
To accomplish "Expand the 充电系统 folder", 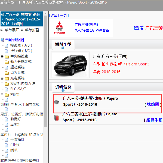I will [2, 78].
